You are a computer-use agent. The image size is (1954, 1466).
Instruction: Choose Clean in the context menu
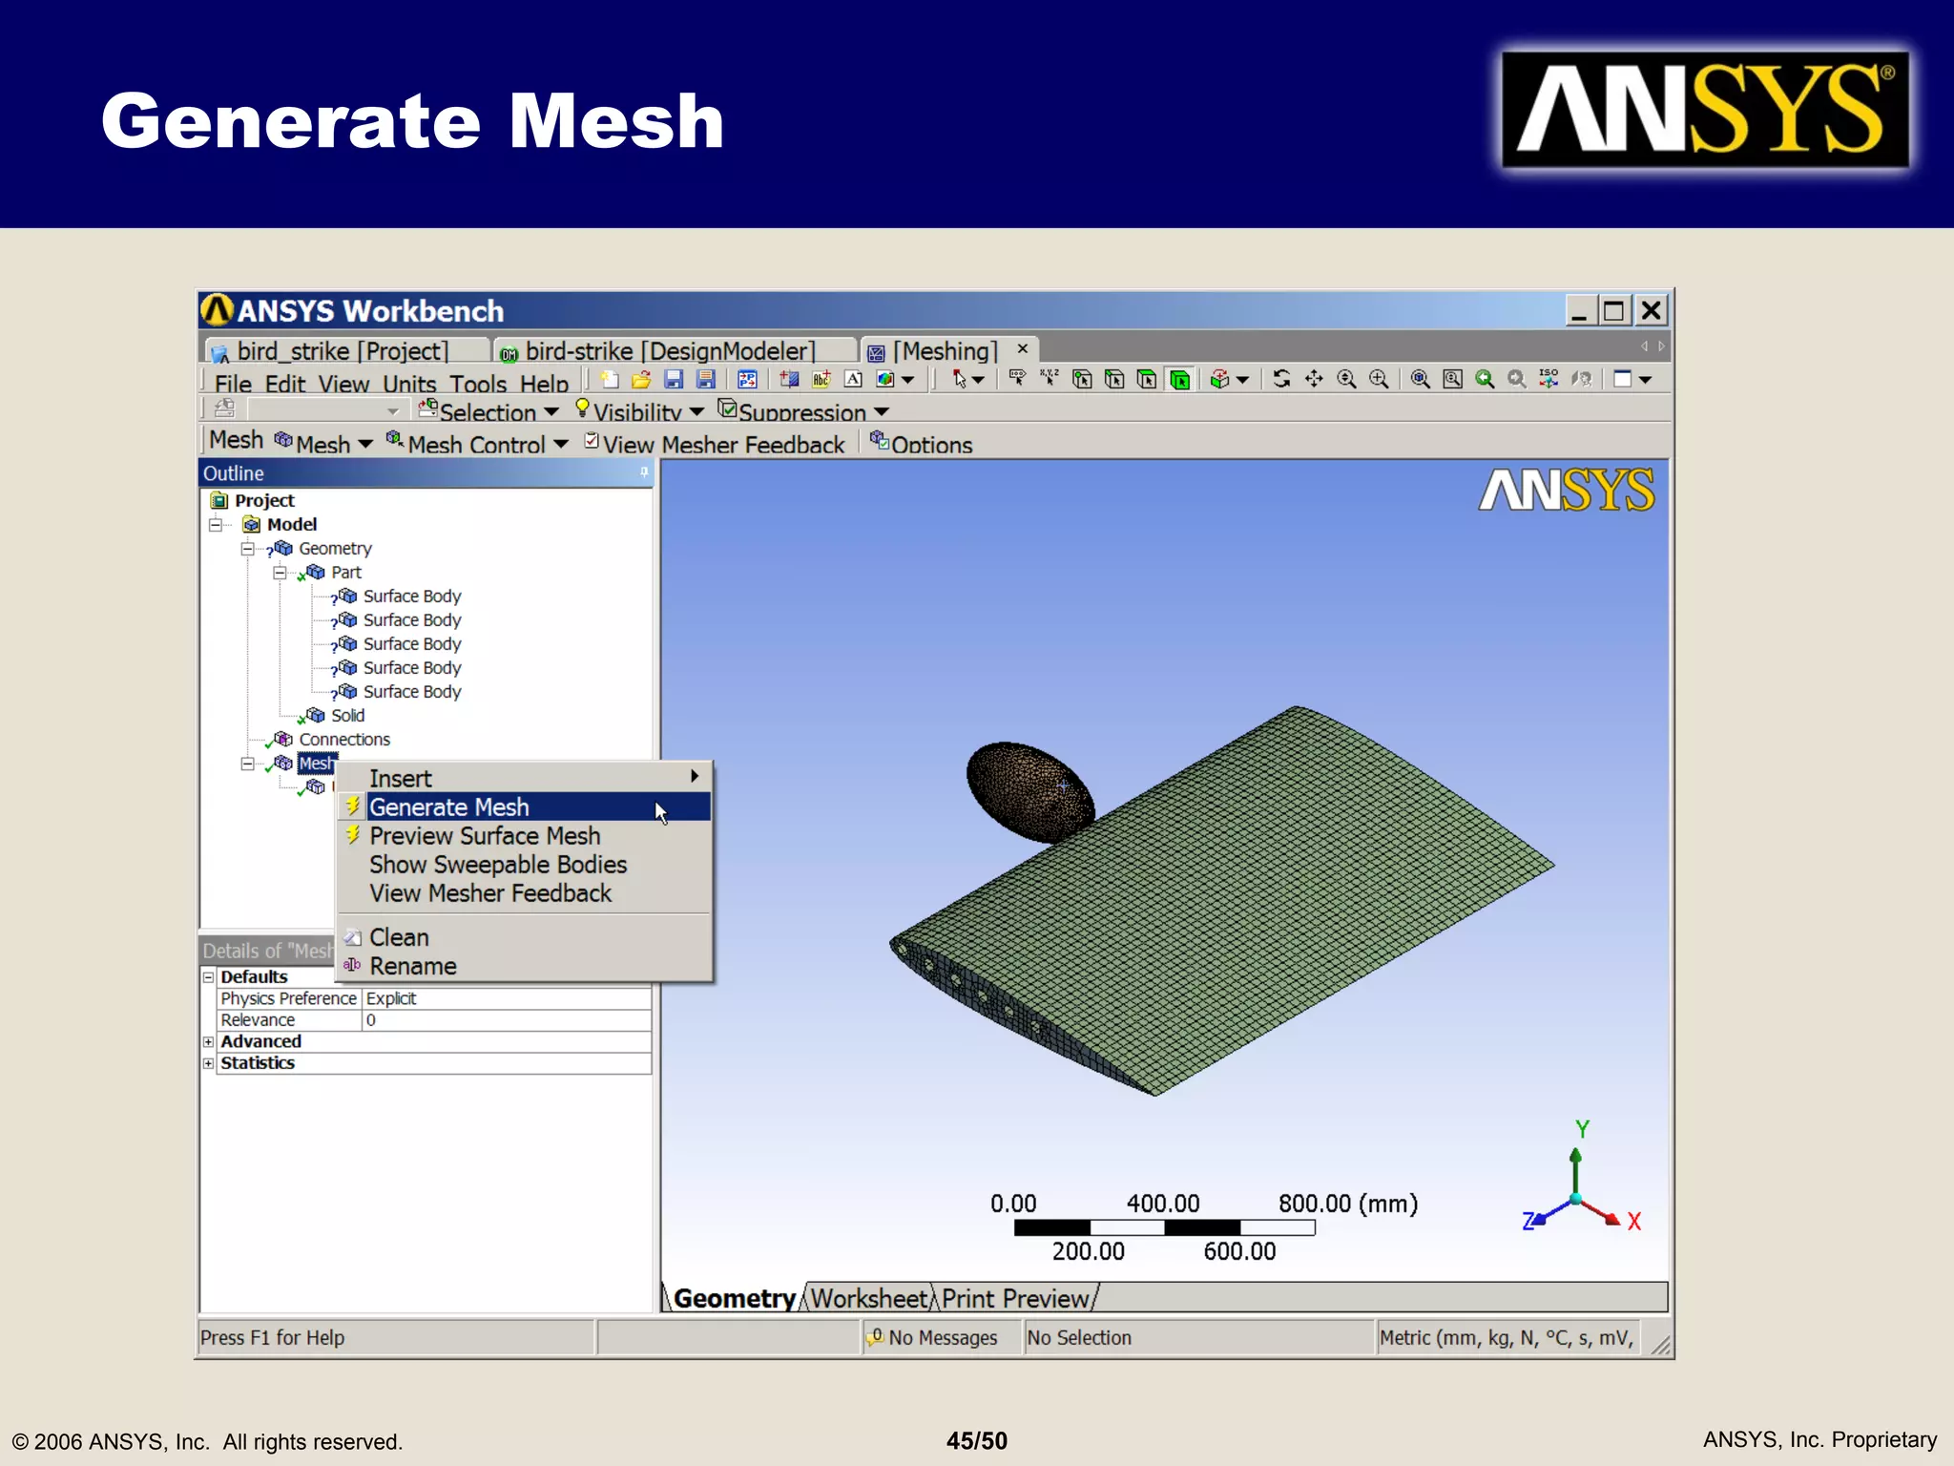tap(525, 937)
